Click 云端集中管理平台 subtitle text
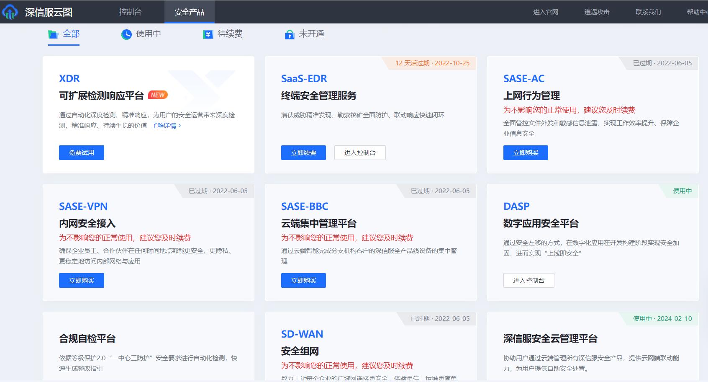The height and width of the screenshot is (382, 708). pyautogui.click(x=319, y=223)
